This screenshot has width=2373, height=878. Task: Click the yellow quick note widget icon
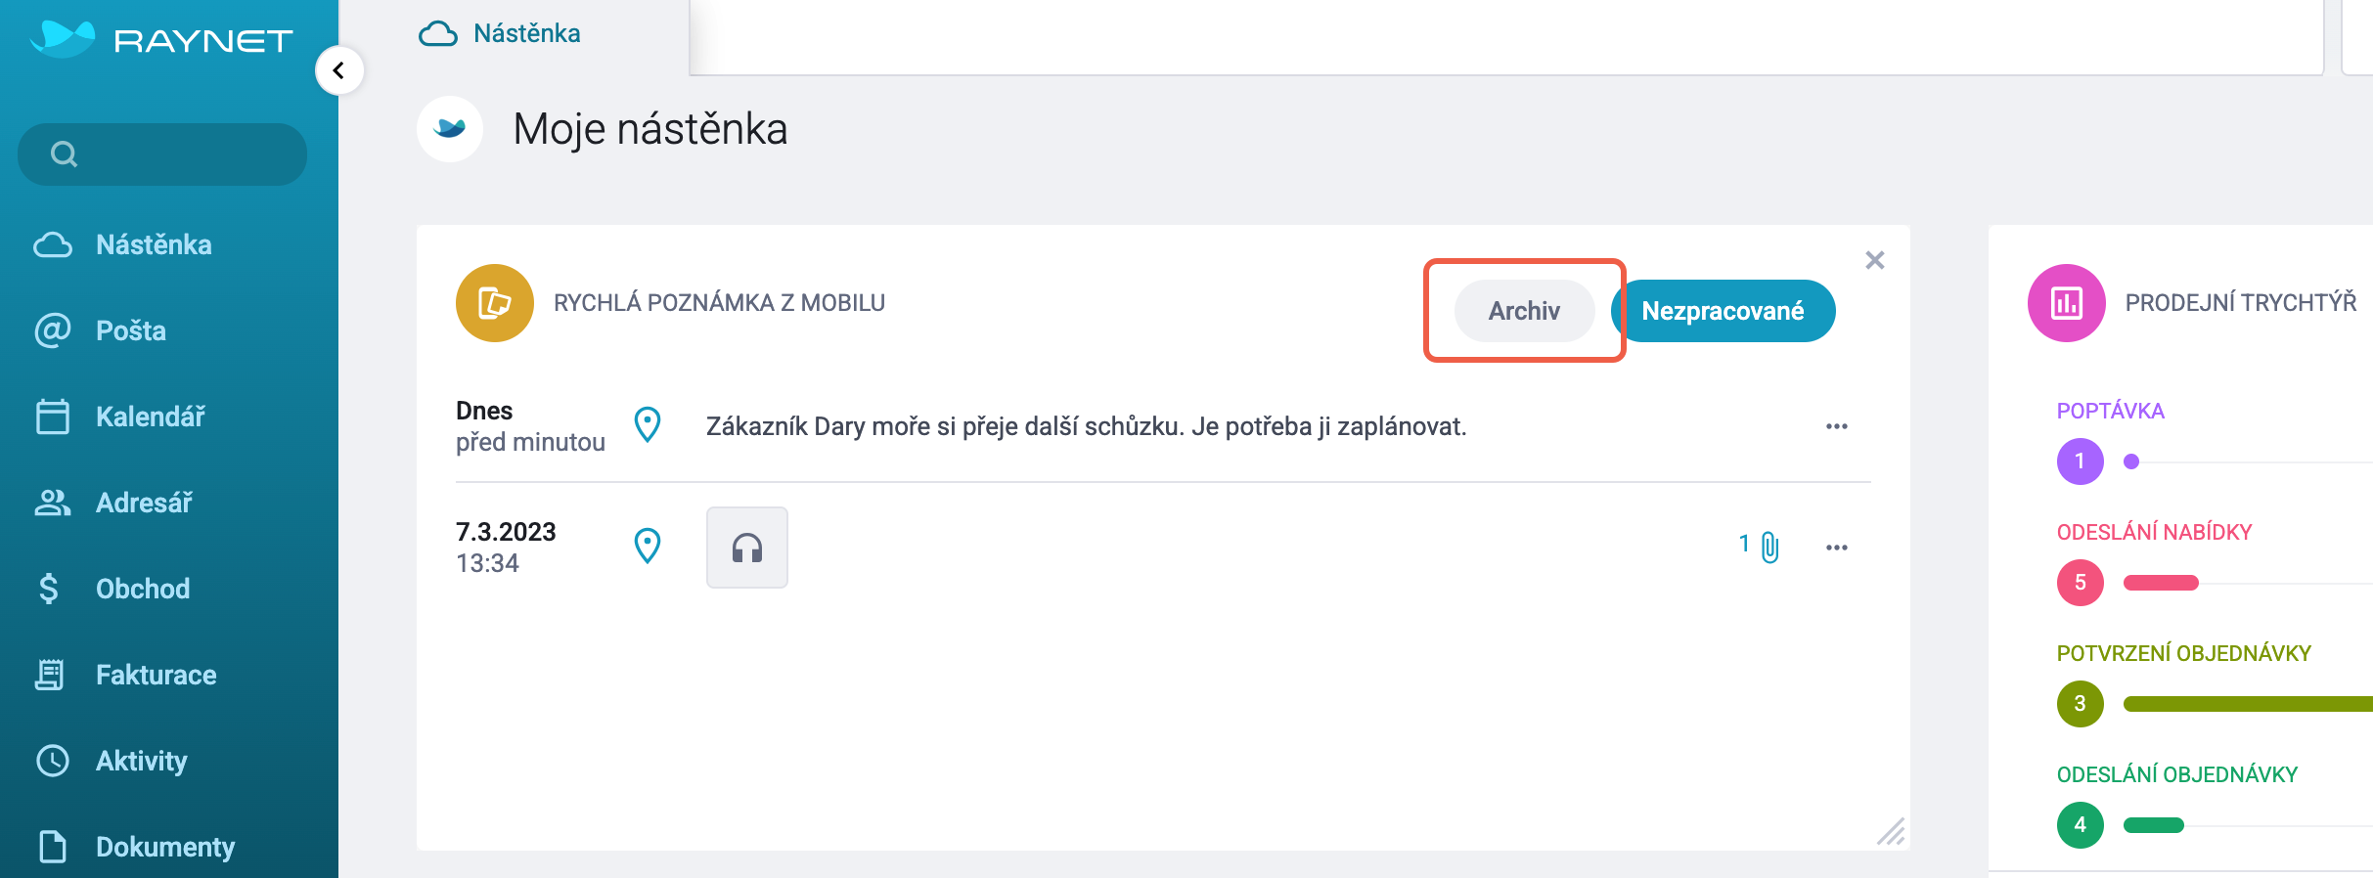(x=495, y=303)
